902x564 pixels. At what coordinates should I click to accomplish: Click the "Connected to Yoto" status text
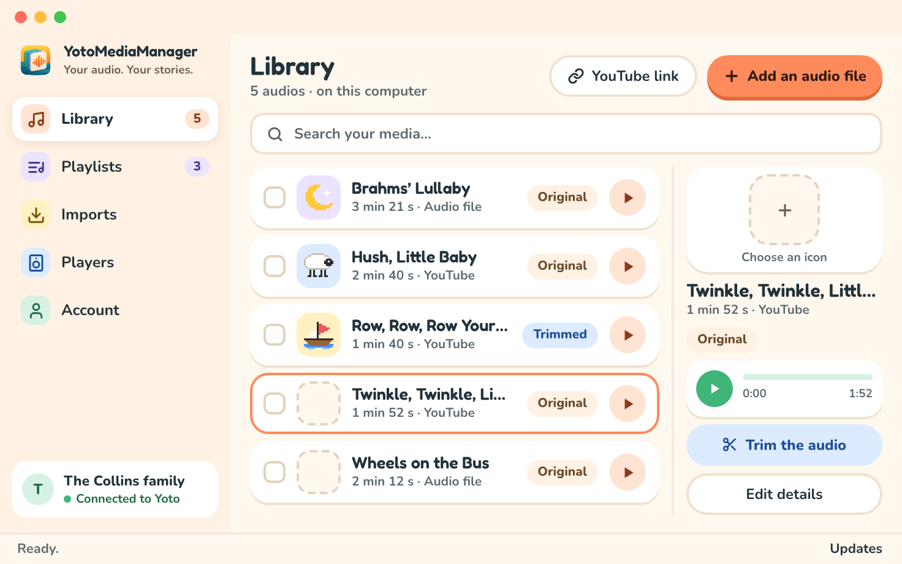pos(128,499)
